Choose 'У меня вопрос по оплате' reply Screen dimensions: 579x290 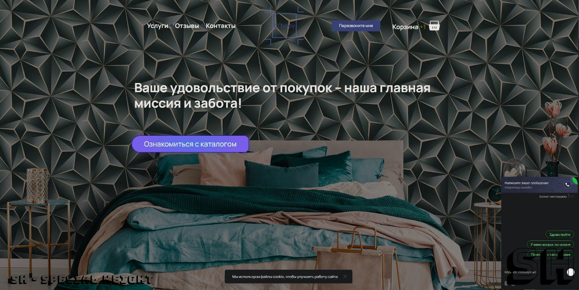point(551,244)
